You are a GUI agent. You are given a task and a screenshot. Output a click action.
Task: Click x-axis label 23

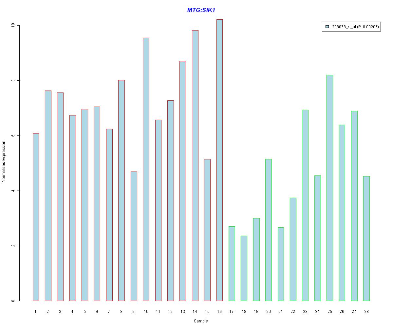pos(305,311)
